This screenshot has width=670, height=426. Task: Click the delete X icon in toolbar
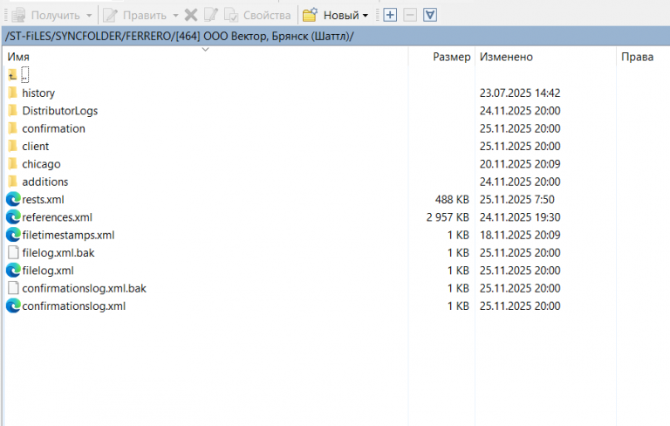[191, 16]
